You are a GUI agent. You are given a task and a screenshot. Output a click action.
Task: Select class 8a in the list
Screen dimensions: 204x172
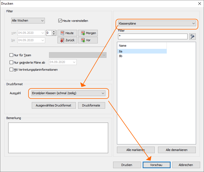[142, 51]
